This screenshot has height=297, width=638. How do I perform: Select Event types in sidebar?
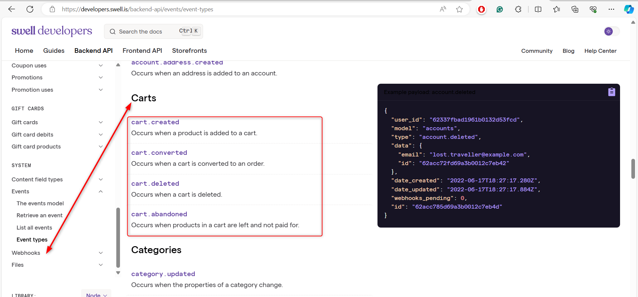[x=32, y=240]
